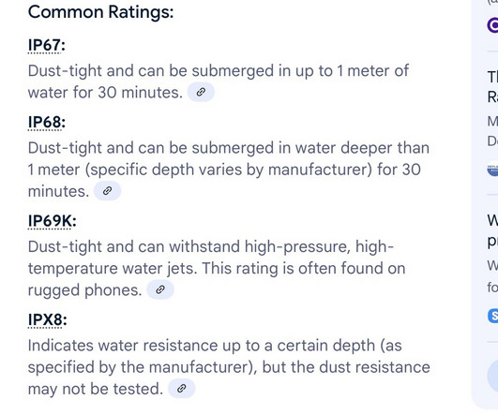Screen dimensions: 498x414
Task: Select the dotted-underlined IP67 term
Action: pyautogui.click(x=44, y=45)
